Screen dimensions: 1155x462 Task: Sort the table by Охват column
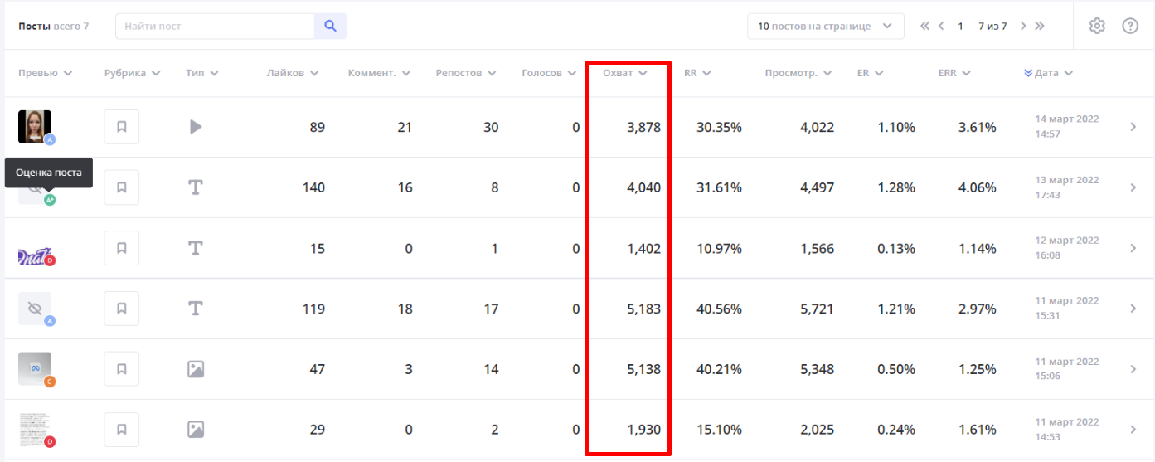point(625,73)
